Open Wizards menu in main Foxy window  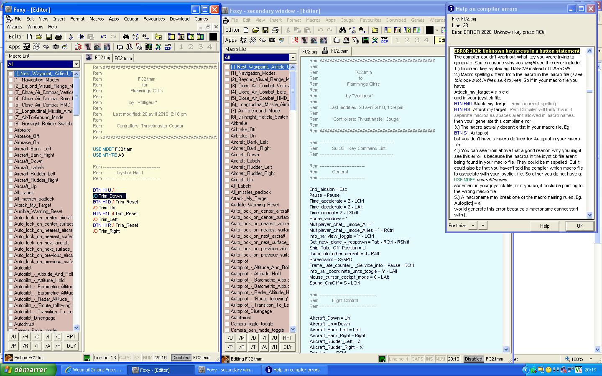pos(15,27)
